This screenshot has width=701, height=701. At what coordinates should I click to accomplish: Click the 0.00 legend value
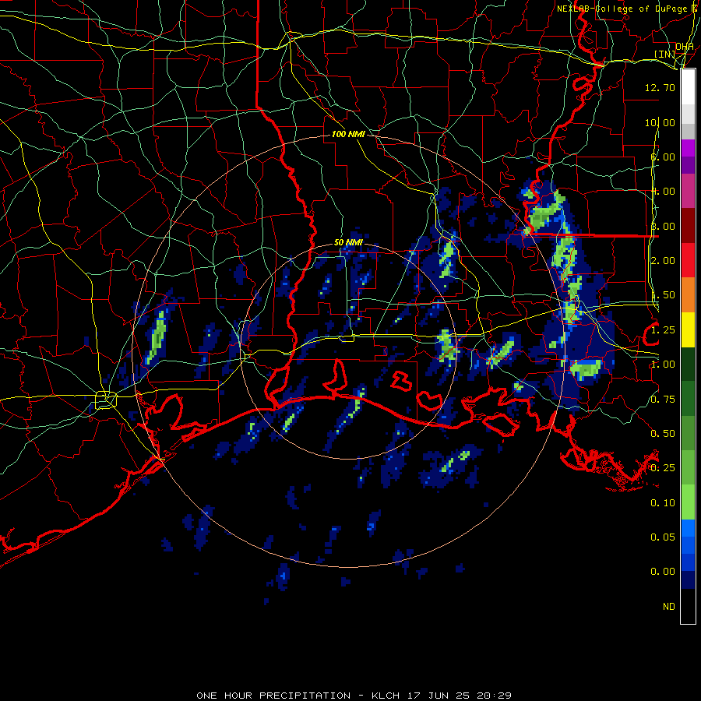(x=663, y=572)
